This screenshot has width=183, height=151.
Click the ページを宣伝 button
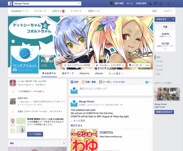click(x=35, y=134)
